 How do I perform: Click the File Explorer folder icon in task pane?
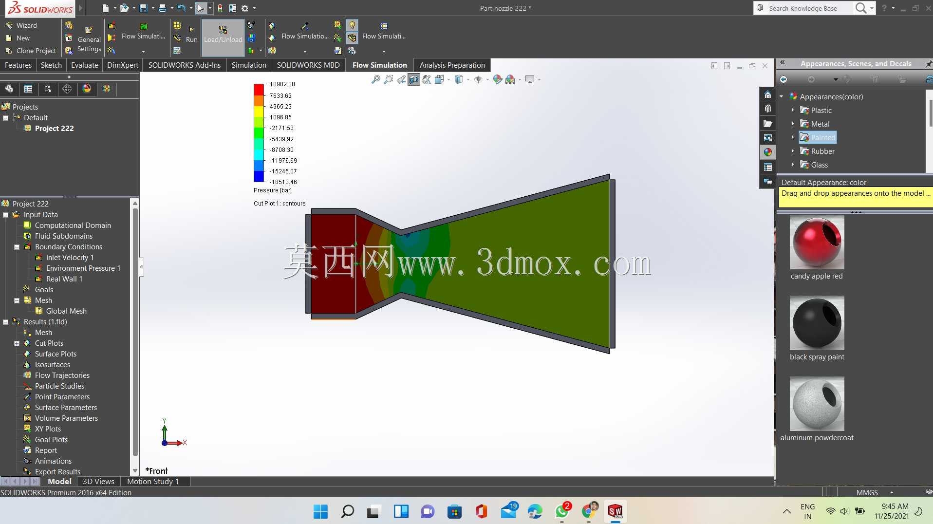(x=767, y=124)
